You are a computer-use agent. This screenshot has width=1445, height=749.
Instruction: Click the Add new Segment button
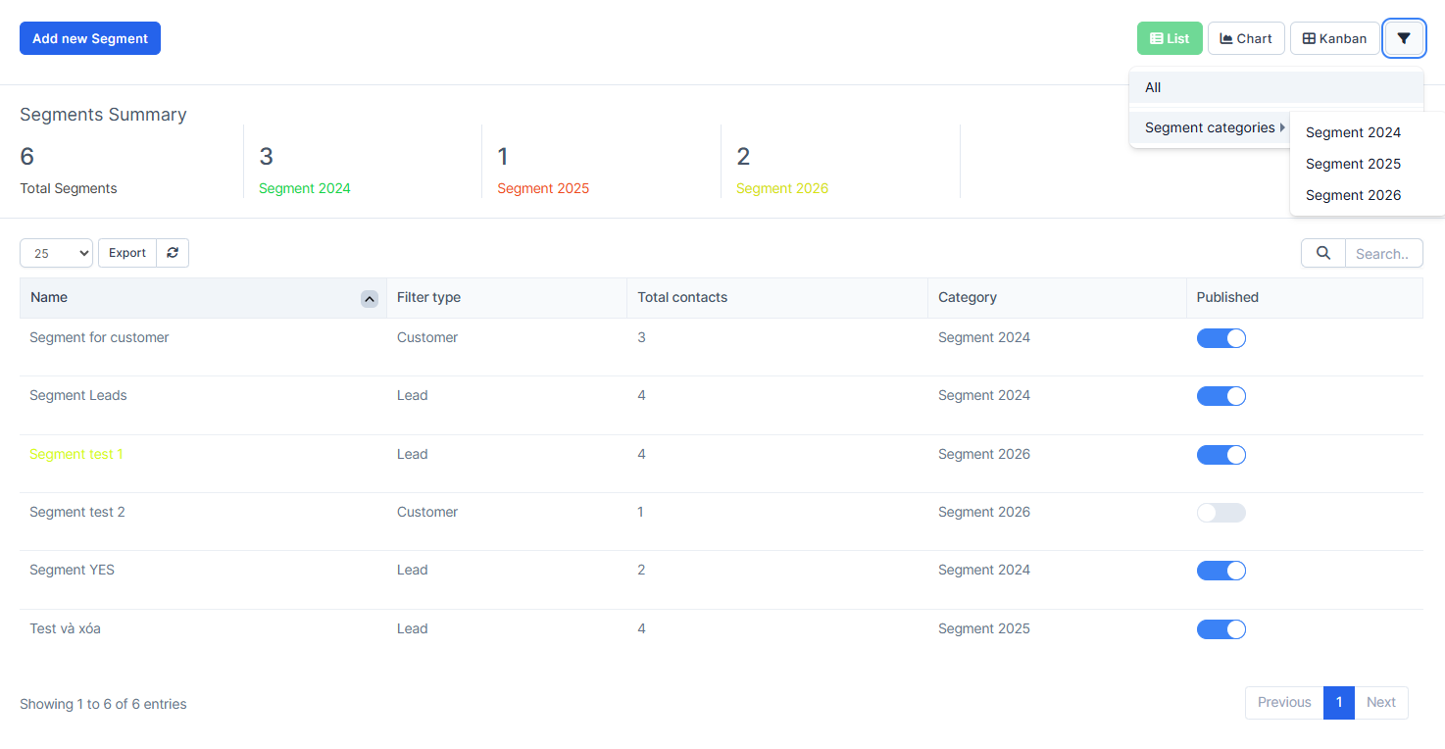tap(89, 38)
